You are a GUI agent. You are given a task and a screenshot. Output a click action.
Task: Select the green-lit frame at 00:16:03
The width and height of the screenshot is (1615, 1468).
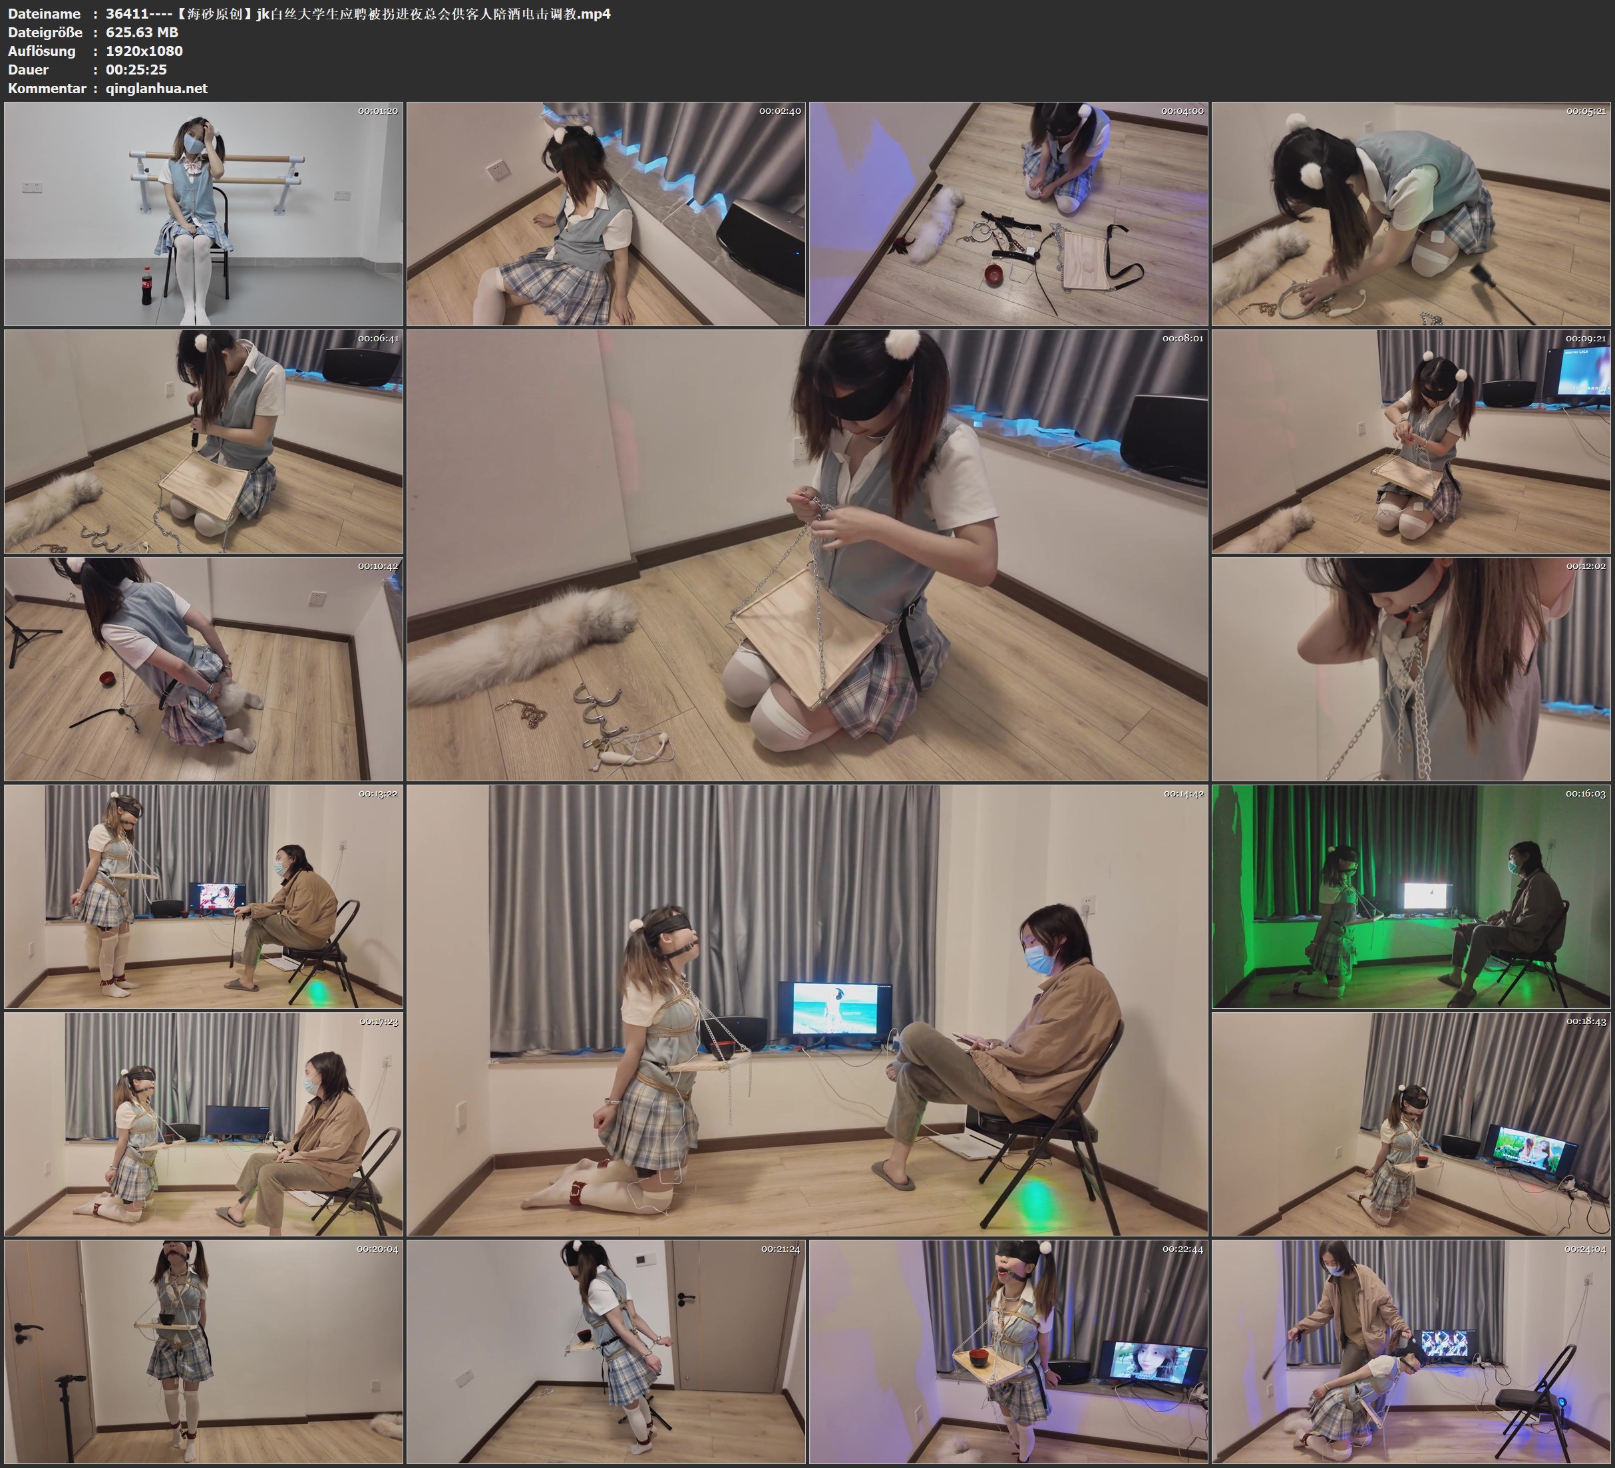1411,896
